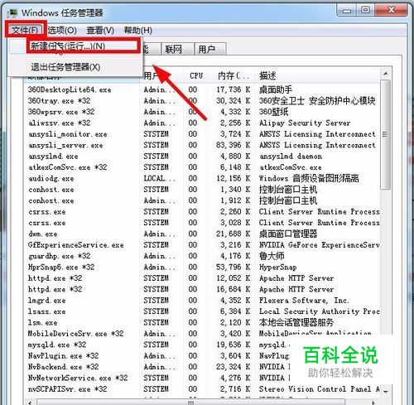Click the Flexera Software, Inc. description

pos(304,301)
